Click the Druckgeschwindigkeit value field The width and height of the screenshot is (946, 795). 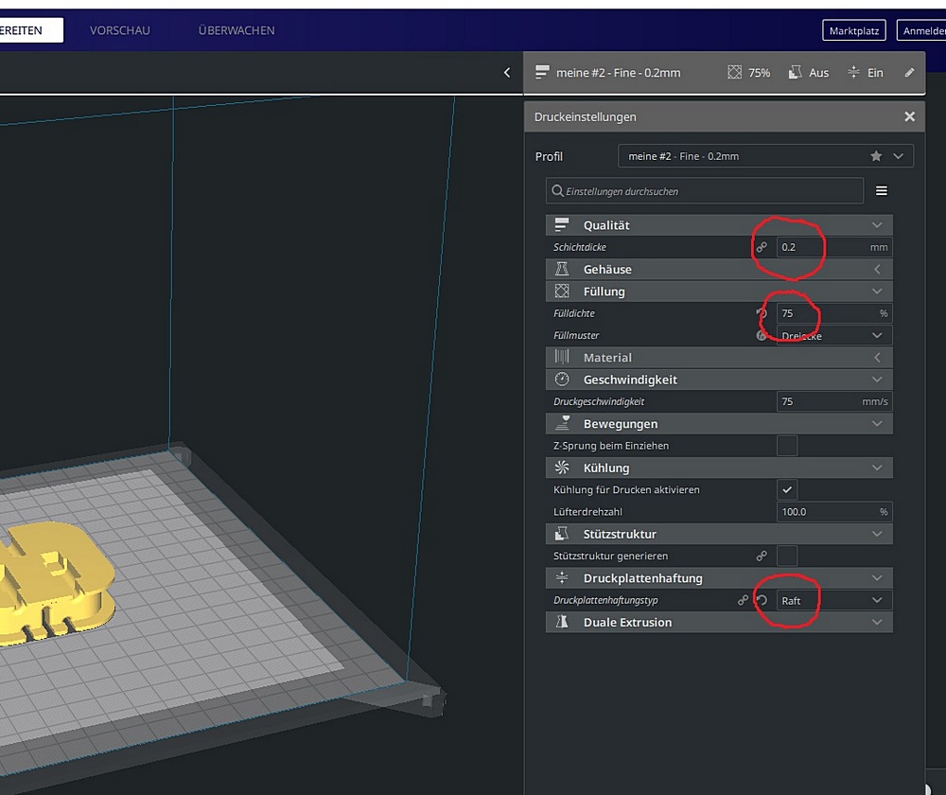[834, 401]
